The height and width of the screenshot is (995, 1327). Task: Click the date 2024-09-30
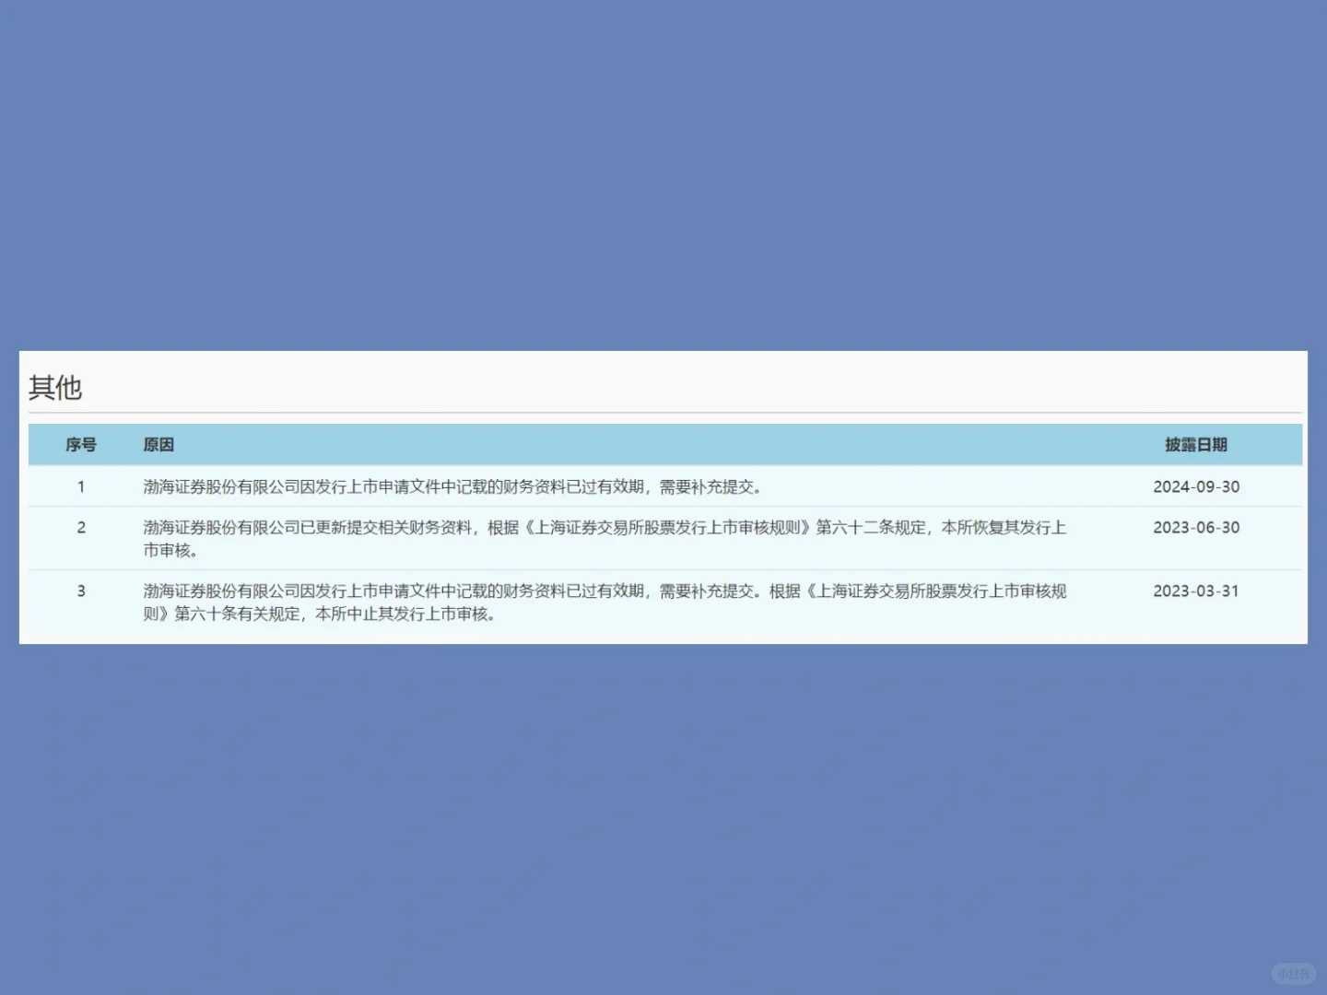tap(1196, 486)
